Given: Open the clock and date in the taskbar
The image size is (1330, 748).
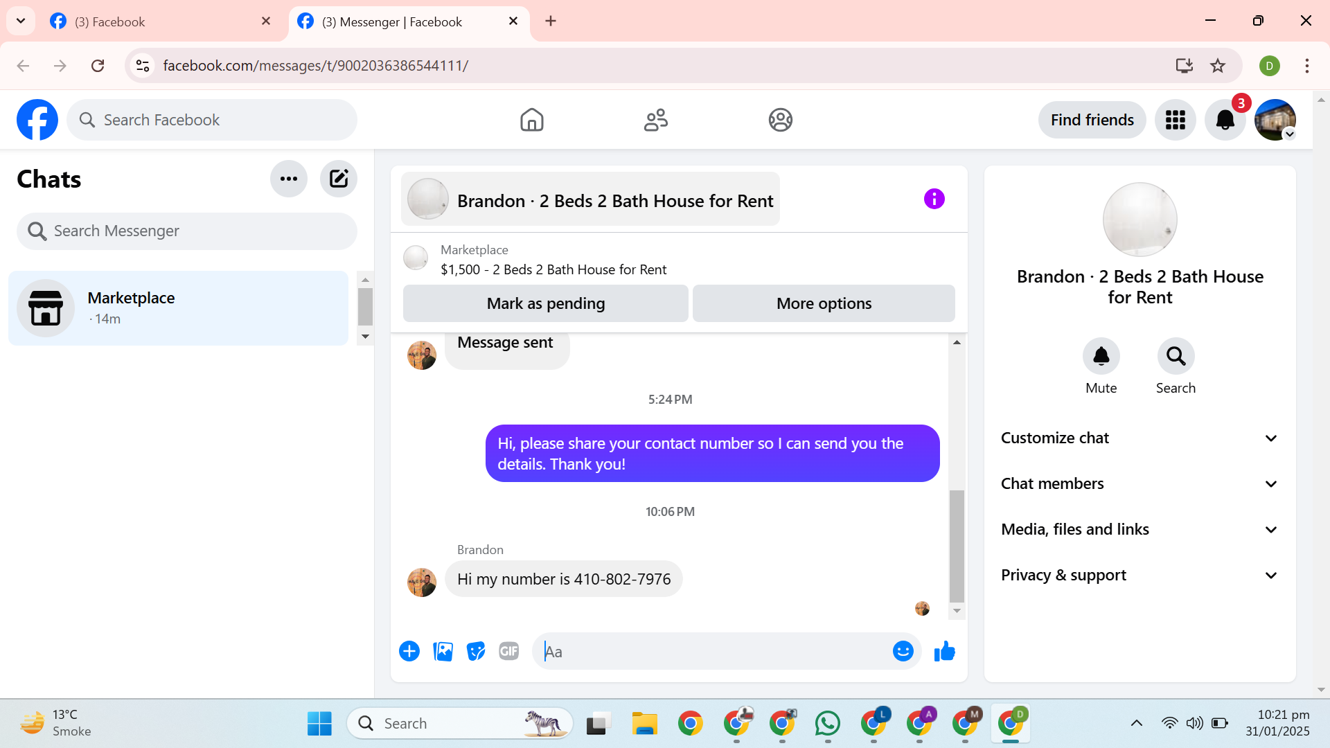Looking at the screenshot, I should tap(1277, 723).
